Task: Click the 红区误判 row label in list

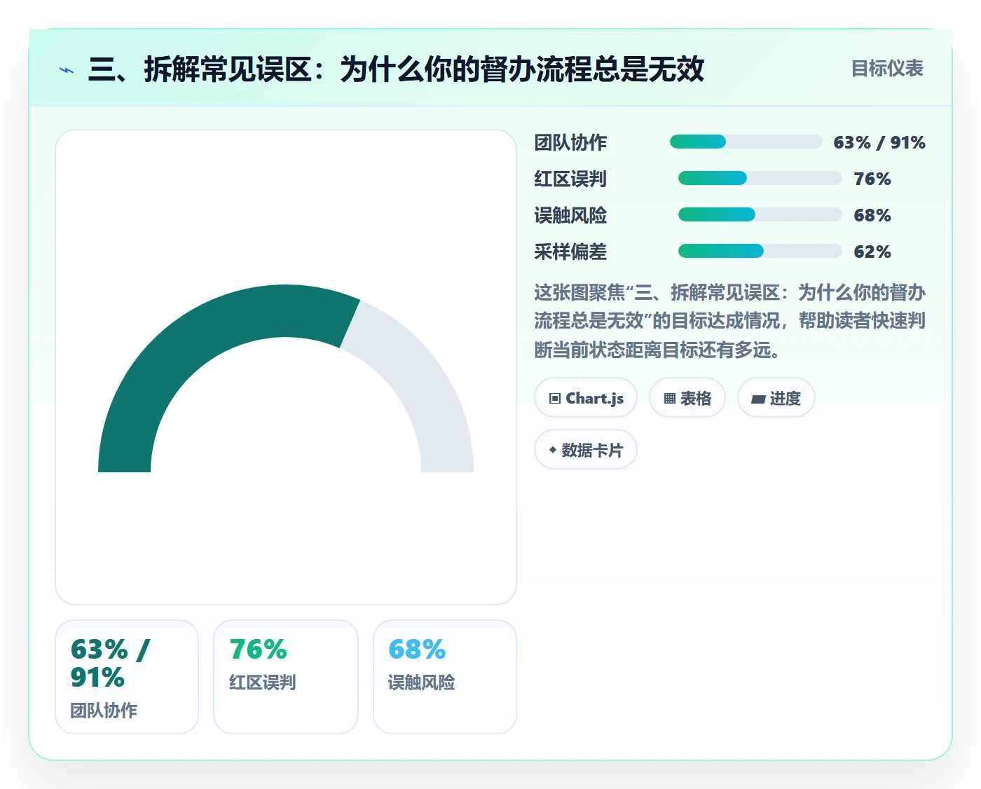Action: point(570,179)
